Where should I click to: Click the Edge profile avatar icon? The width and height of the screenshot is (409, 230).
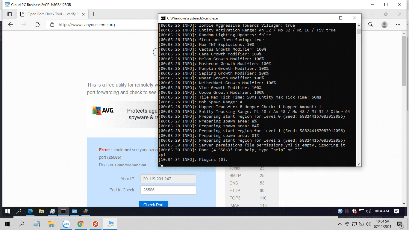(x=384, y=25)
